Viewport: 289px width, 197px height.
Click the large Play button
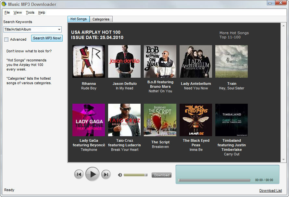[x=93, y=174]
